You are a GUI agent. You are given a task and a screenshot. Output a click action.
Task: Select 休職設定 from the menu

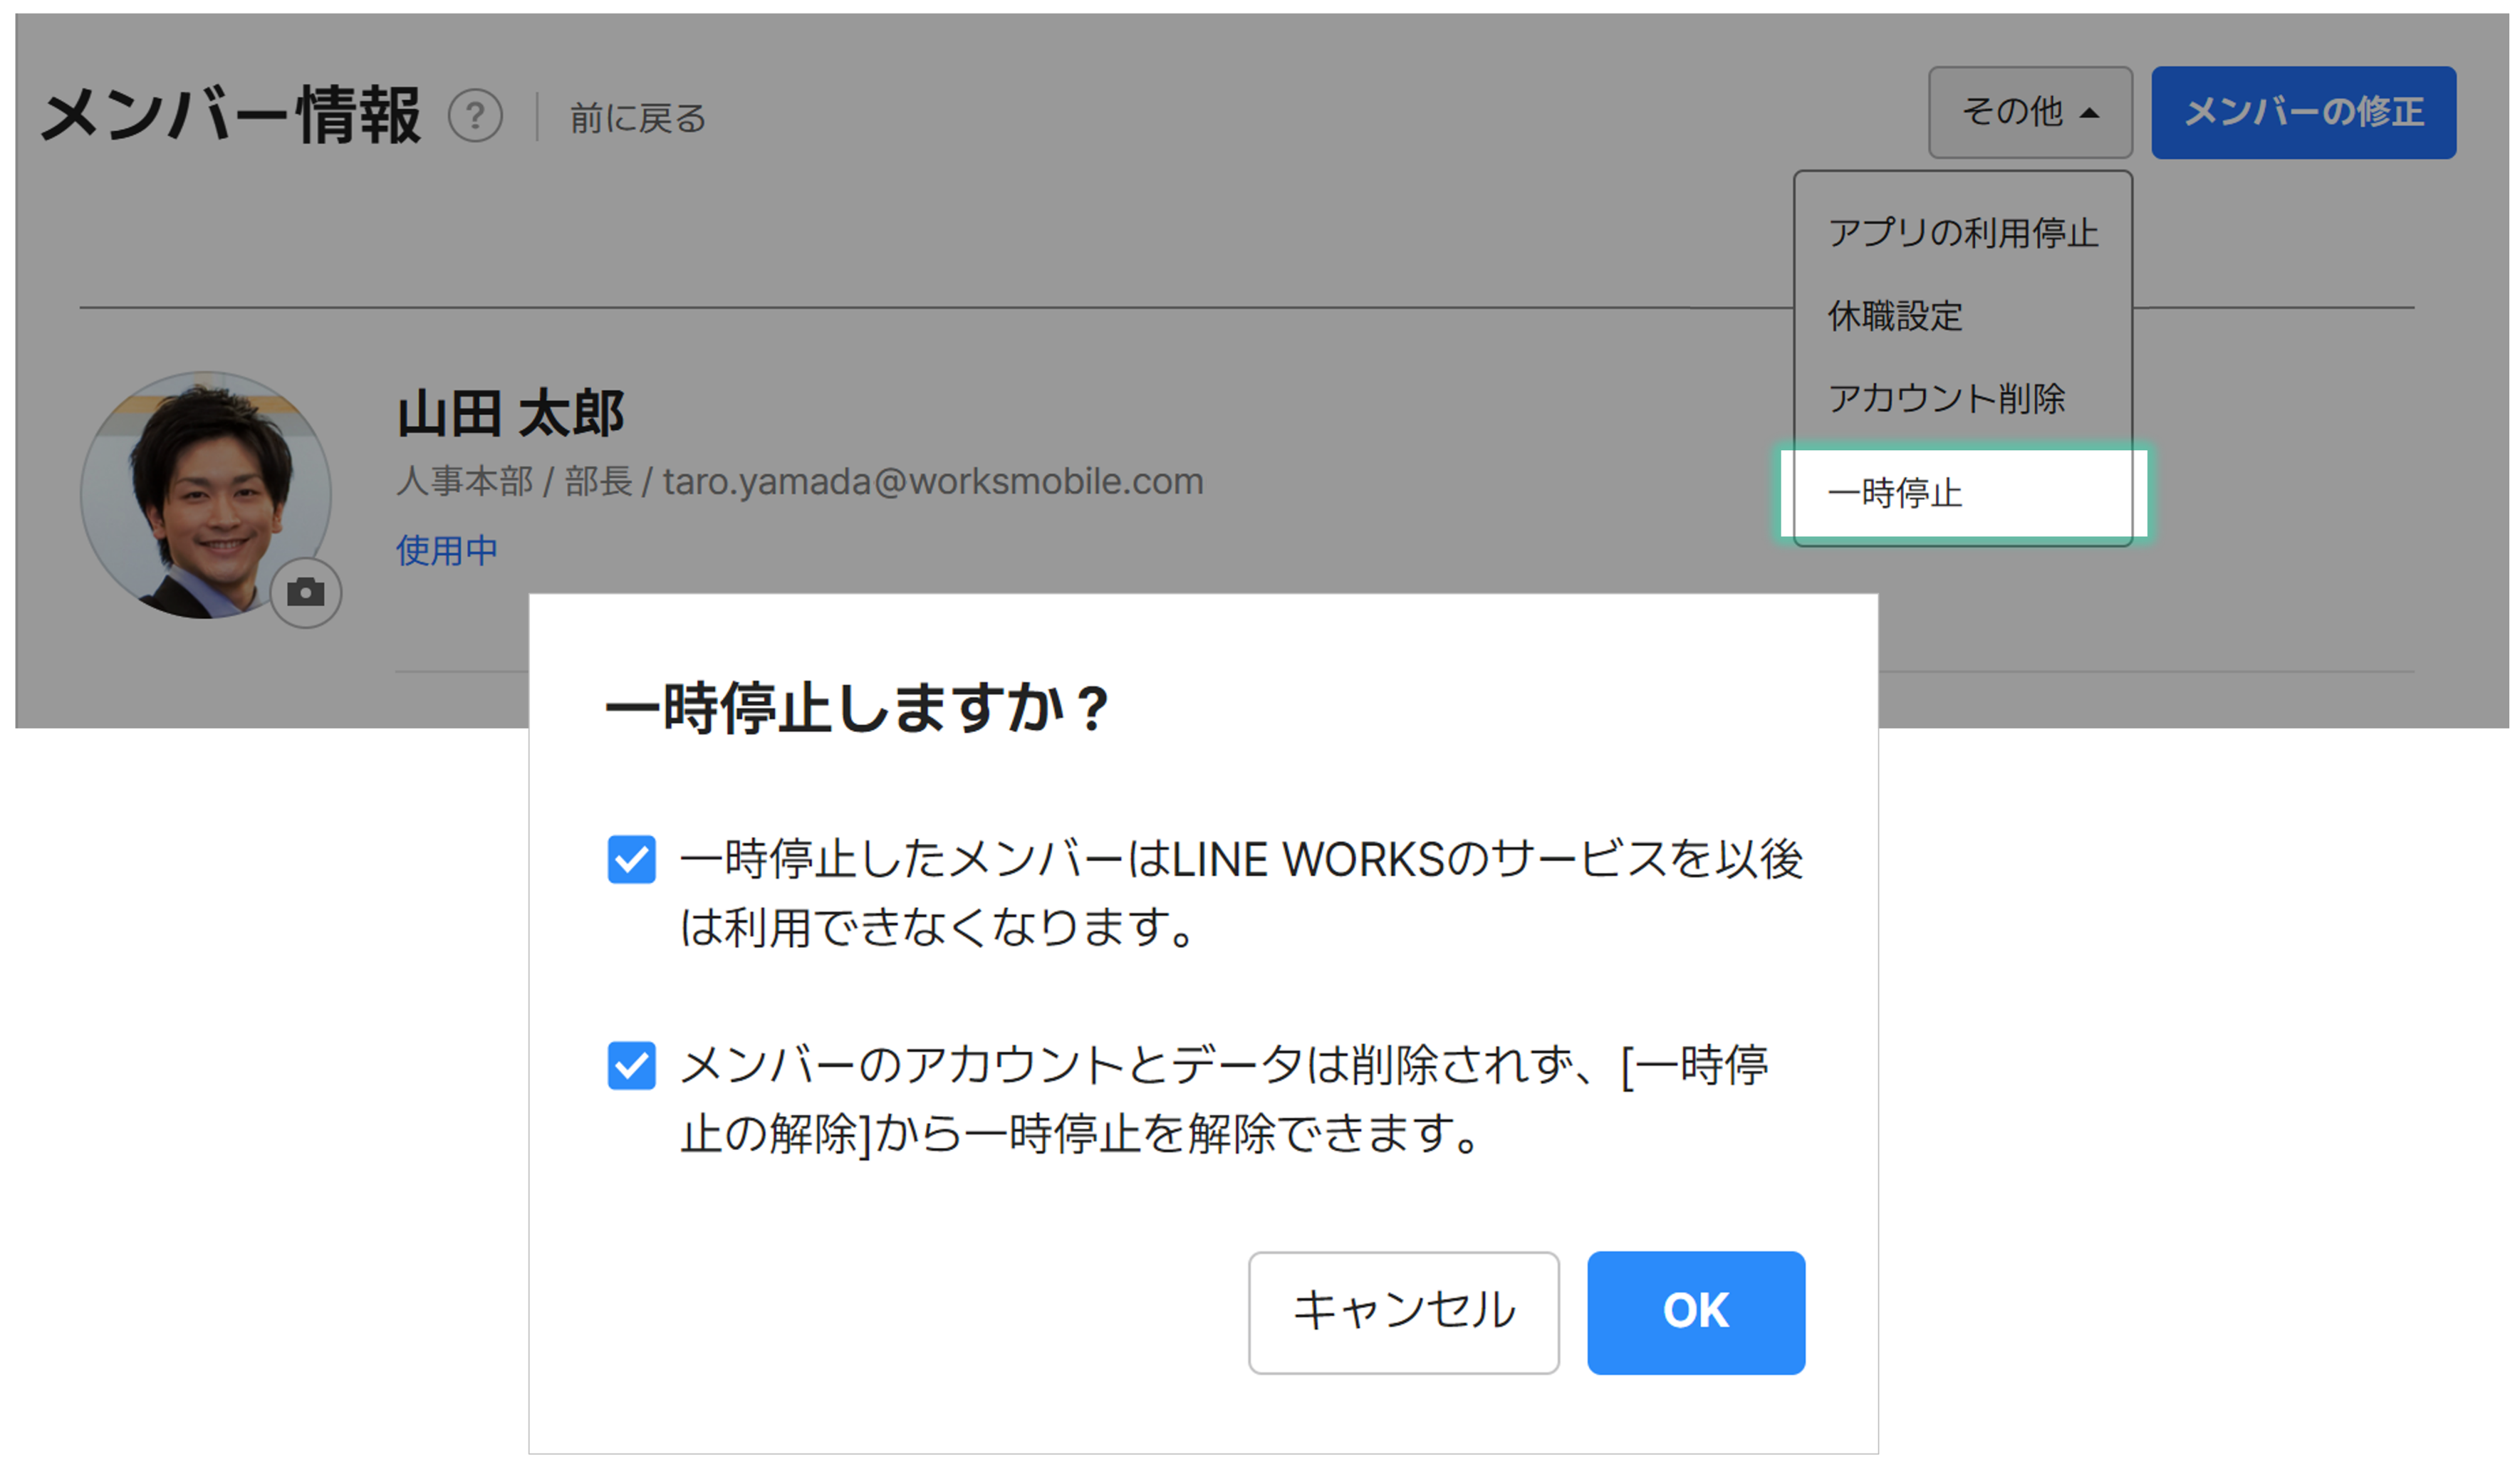pyautogui.click(x=1895, y=316)
